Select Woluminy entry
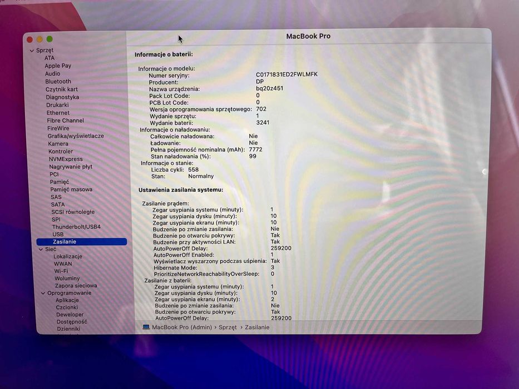Screen dimensions: 519x389 tap(67, 278)
